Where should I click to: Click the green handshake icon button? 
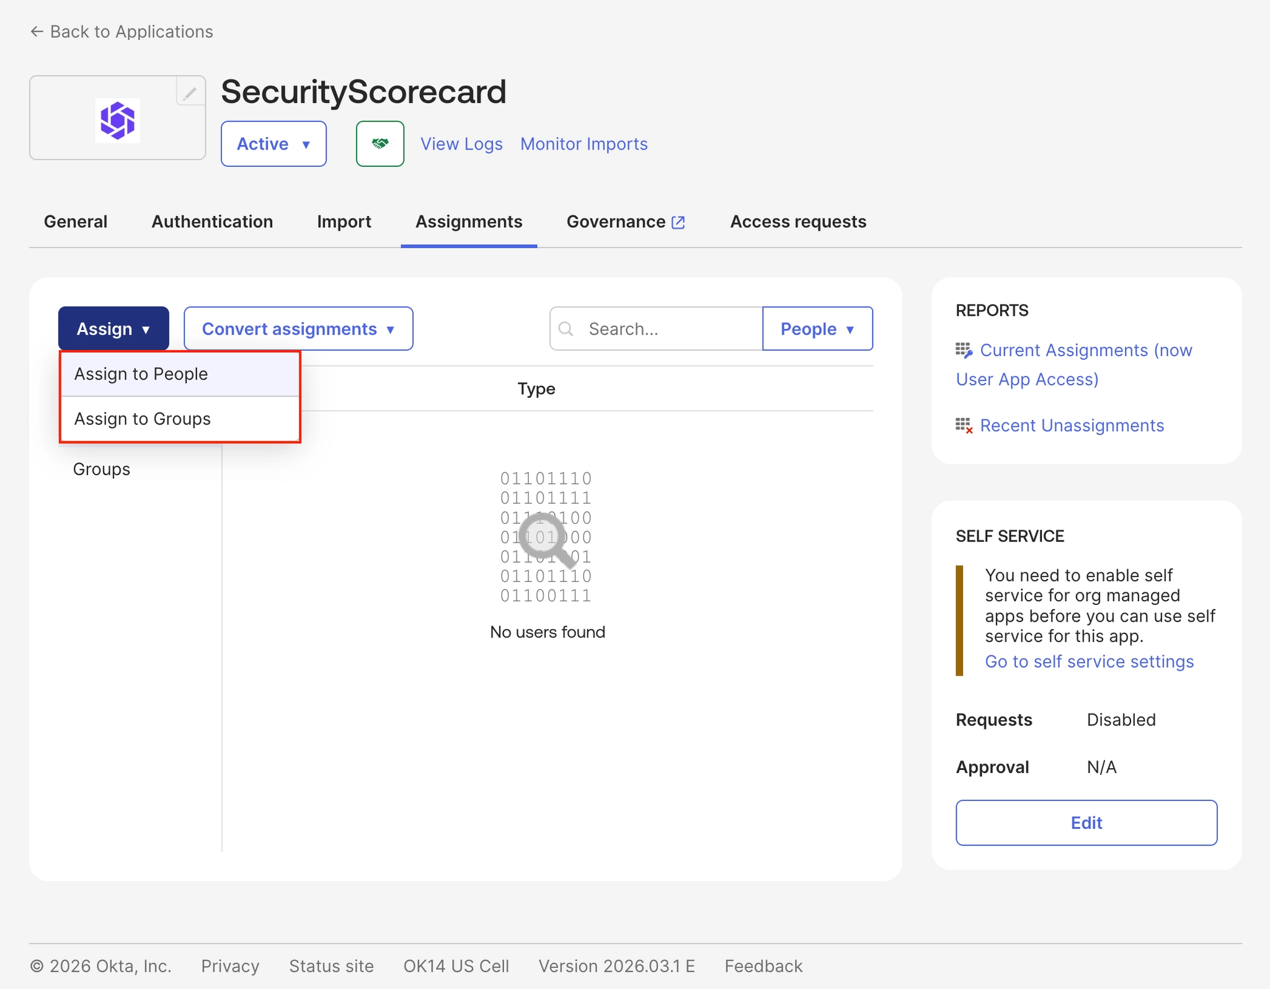click(380, 144)
